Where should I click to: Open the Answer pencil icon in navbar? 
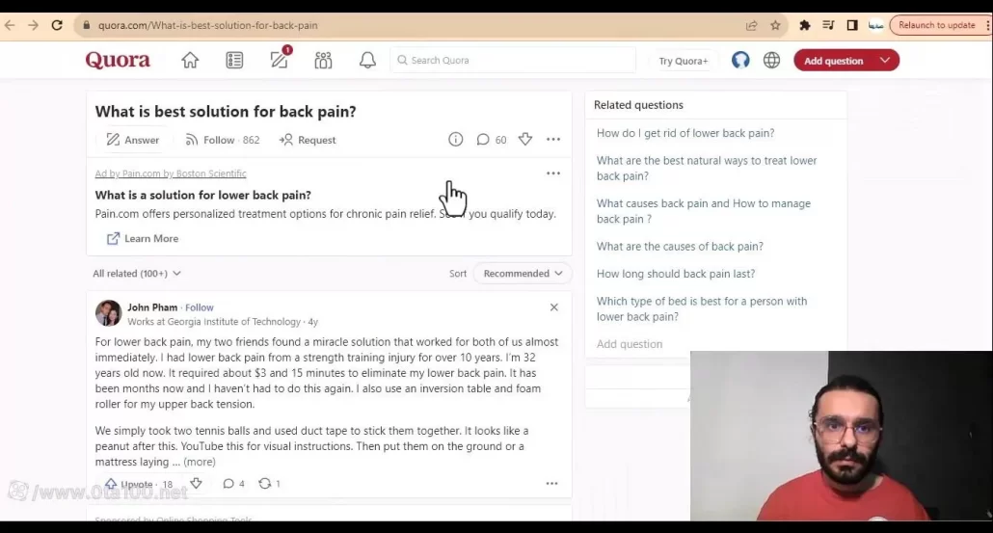point(280,61)
